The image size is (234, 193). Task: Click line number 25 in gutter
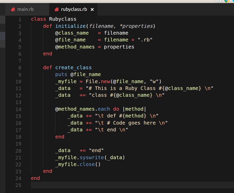18,185
